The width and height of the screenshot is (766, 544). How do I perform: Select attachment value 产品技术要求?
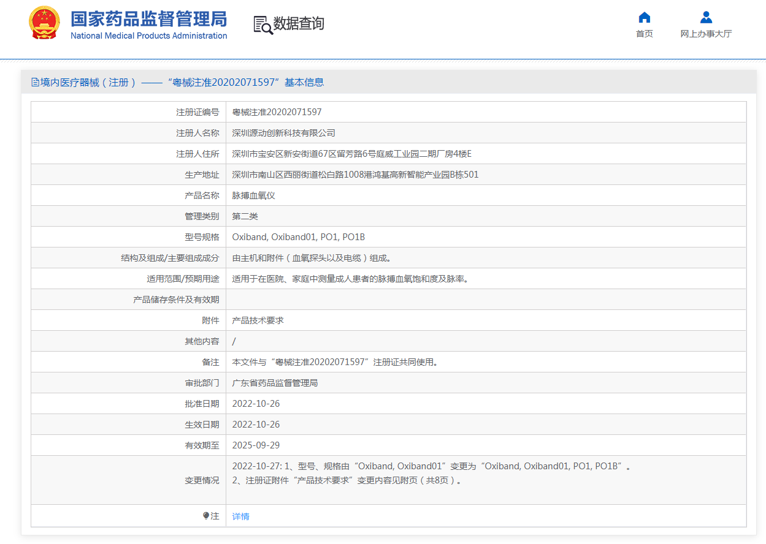click(x=258, y=320)
